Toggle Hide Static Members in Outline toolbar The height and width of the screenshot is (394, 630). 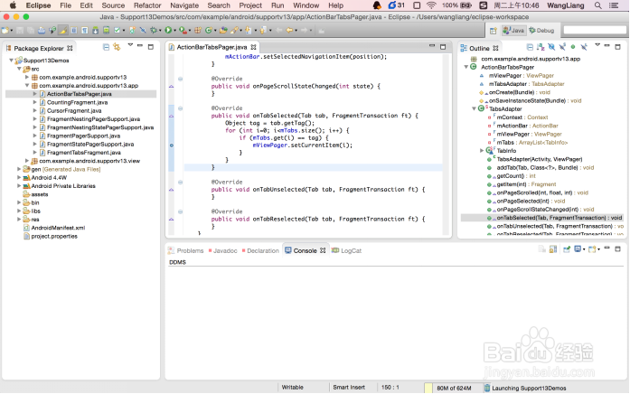coord(562,47)
